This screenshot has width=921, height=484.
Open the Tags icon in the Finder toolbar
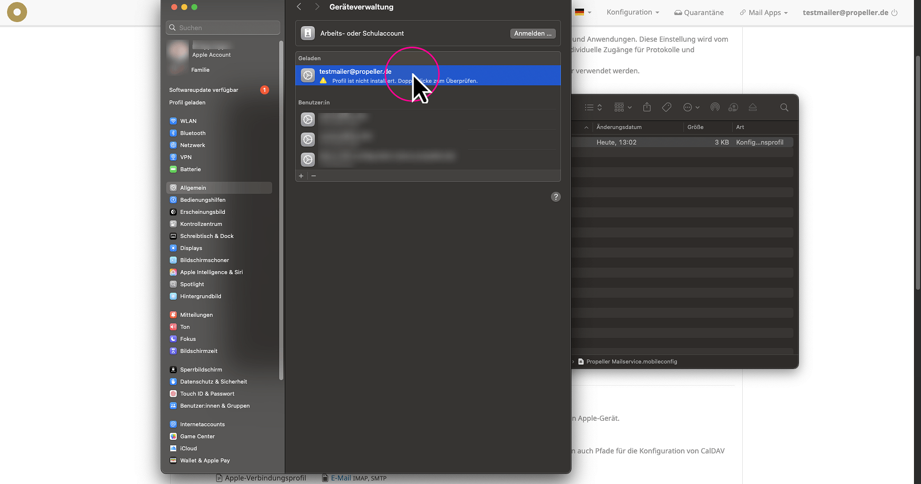666,107
